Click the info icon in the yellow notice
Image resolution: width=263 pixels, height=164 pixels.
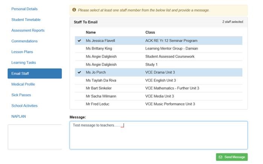coord(74,10)
